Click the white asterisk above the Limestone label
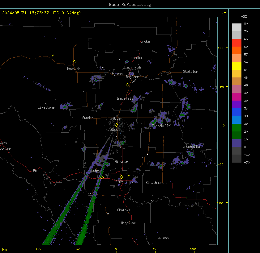The image size is (260, 253). (46, 104)
